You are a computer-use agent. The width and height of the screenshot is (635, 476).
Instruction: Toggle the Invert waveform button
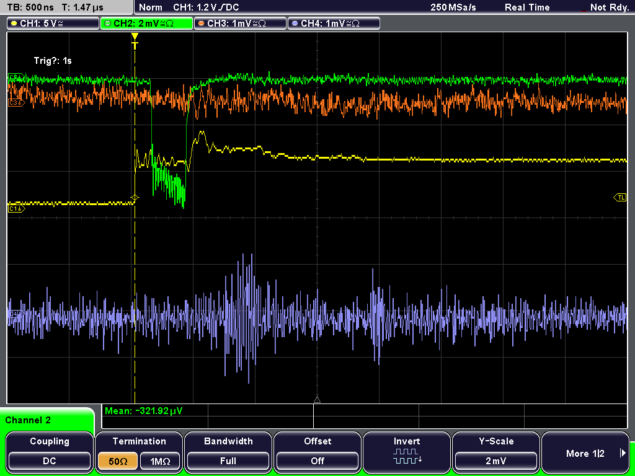pos(407,451)
